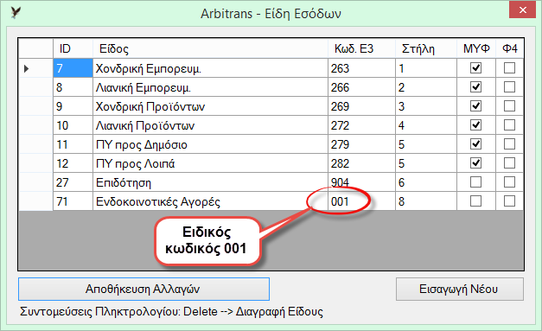The height and width of the screenshot is (331, 542).
Task: Enable ΜΥΦ for Ενδοκοινοτικές Αγορές
Action: pyautogui.click(x=475, y=201)
